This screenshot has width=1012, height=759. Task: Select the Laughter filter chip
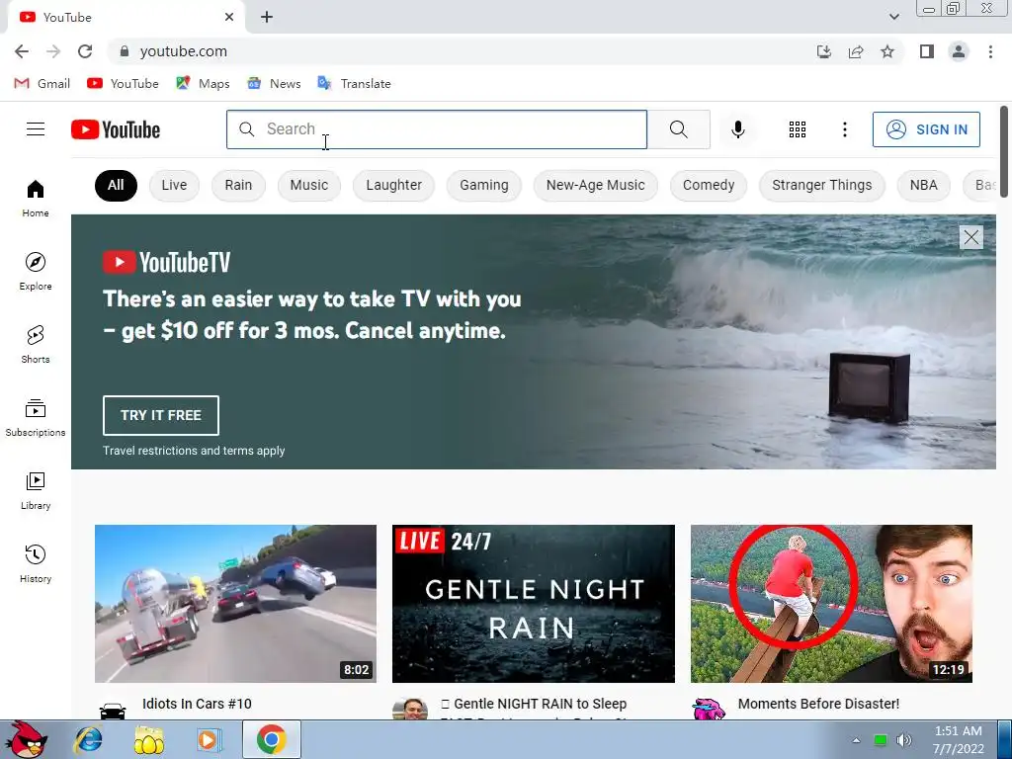(393, 185)
